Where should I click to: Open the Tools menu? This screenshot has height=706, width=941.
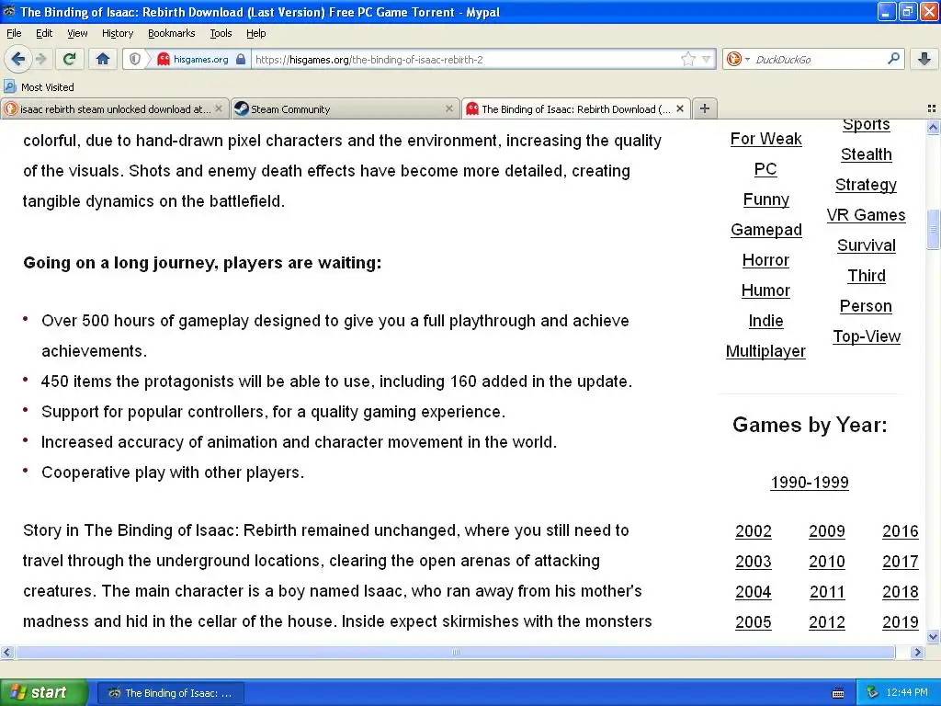(221, 33)
